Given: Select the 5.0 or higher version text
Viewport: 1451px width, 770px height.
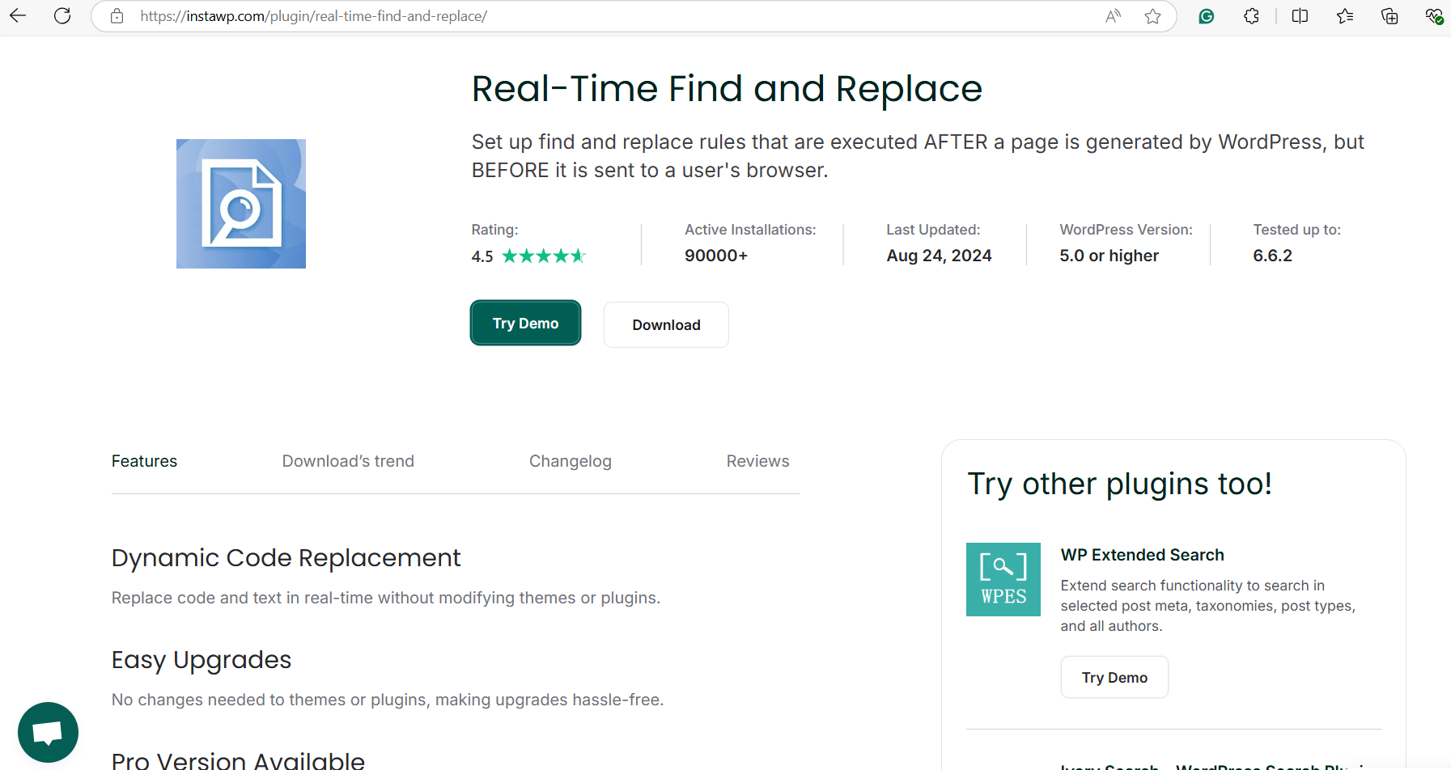Looking at the screenshot, I should 1109,256.
